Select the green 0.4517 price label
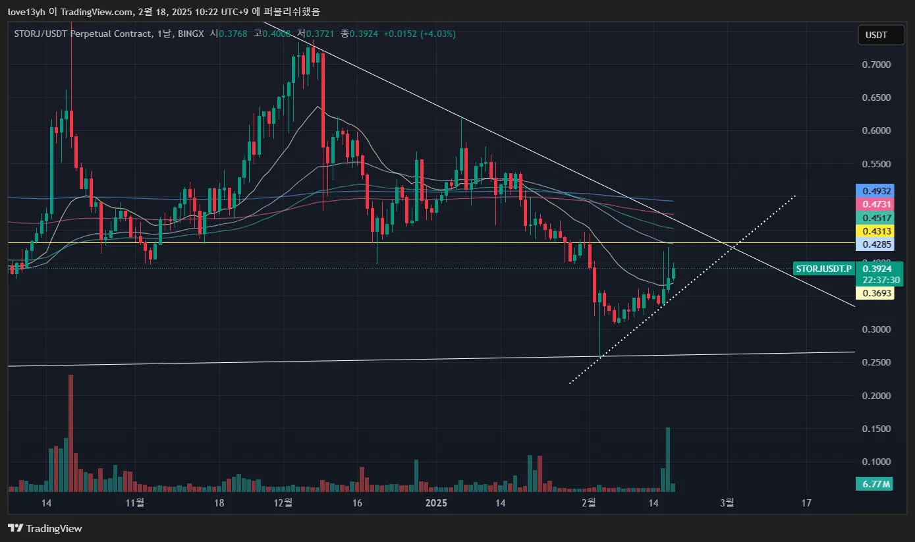The width and height of the screenshot is (915, 542). point(874,218)
